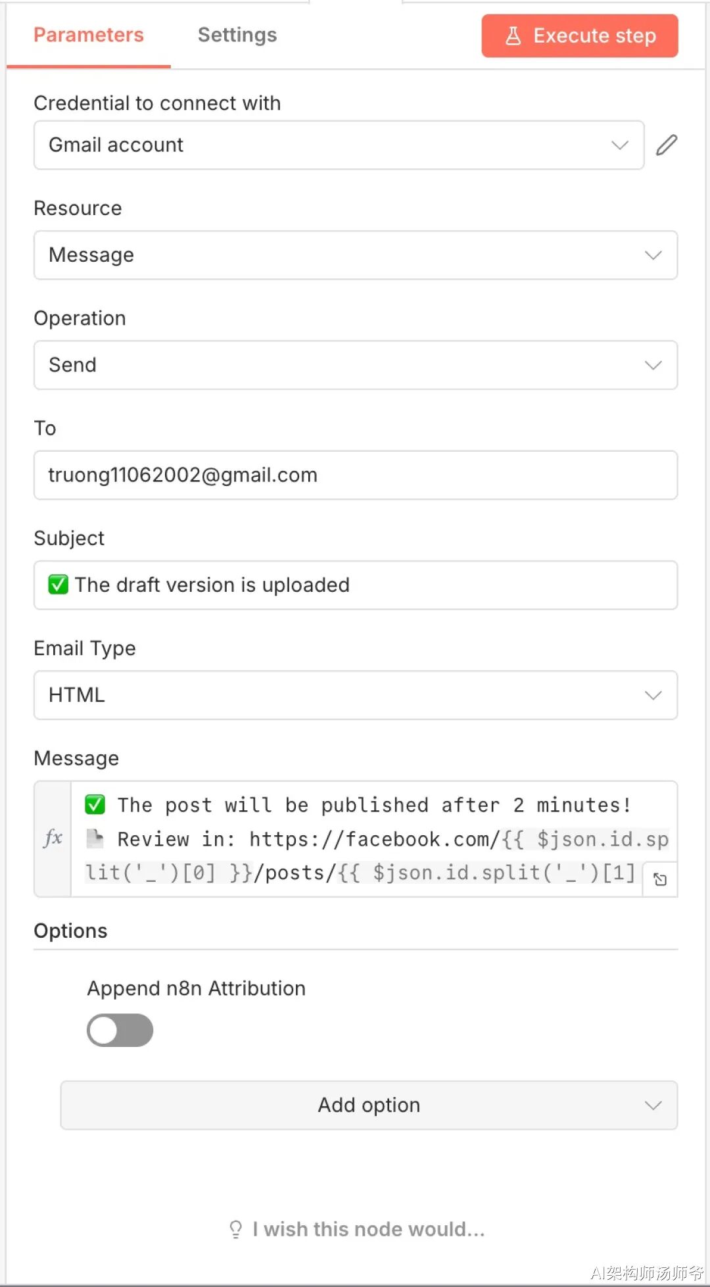The width and height of the screenshot is (710, 1287).
Task: Click the expand editor icon in Message field
Action: 660,879
